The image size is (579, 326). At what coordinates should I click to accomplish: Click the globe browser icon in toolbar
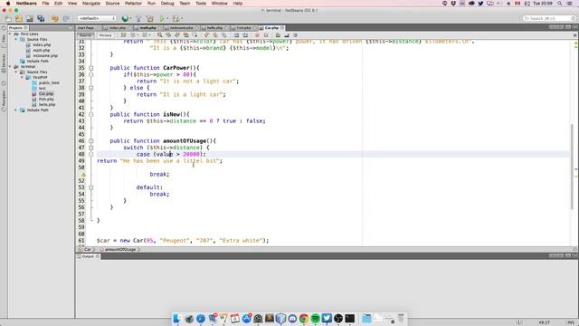point(125,18)
